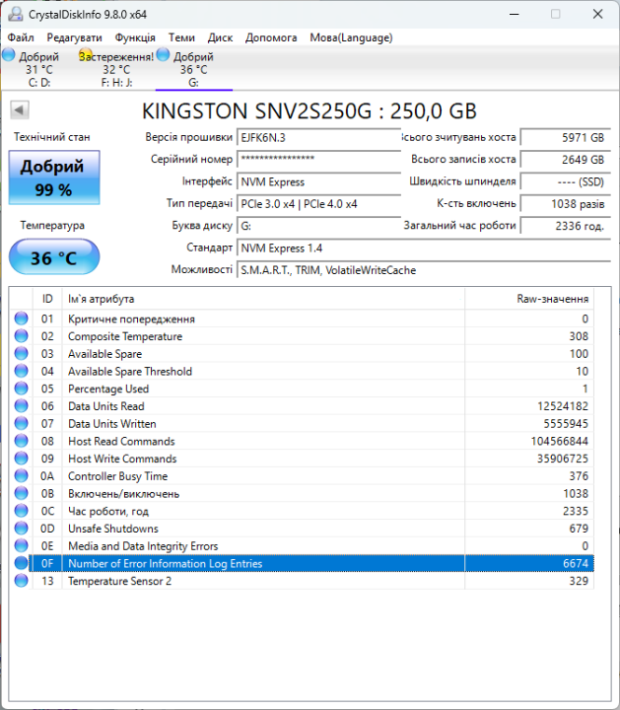Switch to disk F: H: J: warning tab
The image size is (620, 710).
pos(116,69)
